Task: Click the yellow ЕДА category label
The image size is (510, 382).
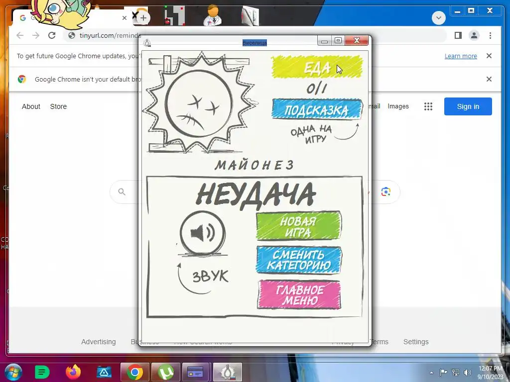Action: pos(316,67)
